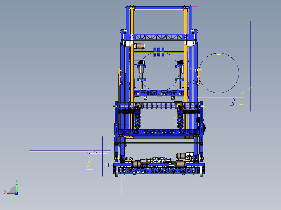
Task: Select the small yellow circle marker
Action: click(x=250, y=88)
